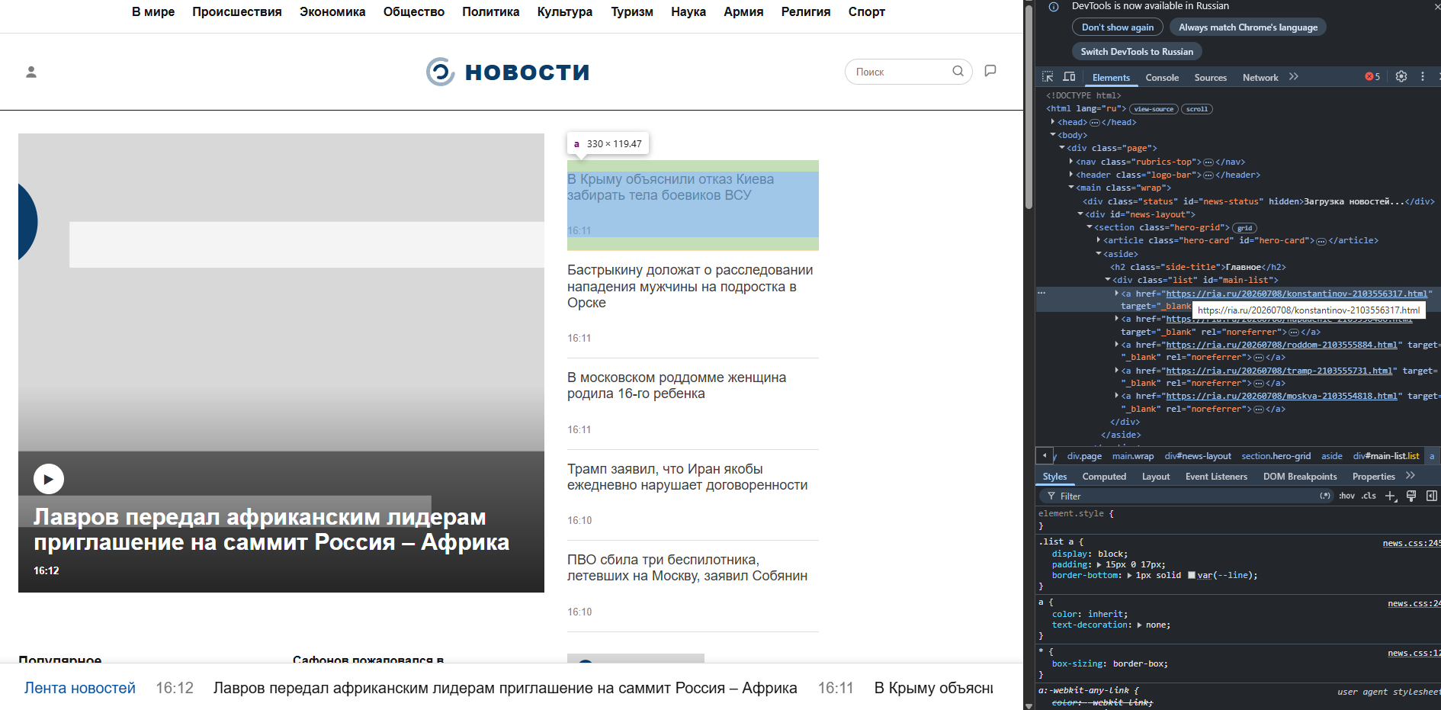This screenshot has height=710, width=1441.
Task: Expand the header logo-bar node
Action: point(1071,175)
